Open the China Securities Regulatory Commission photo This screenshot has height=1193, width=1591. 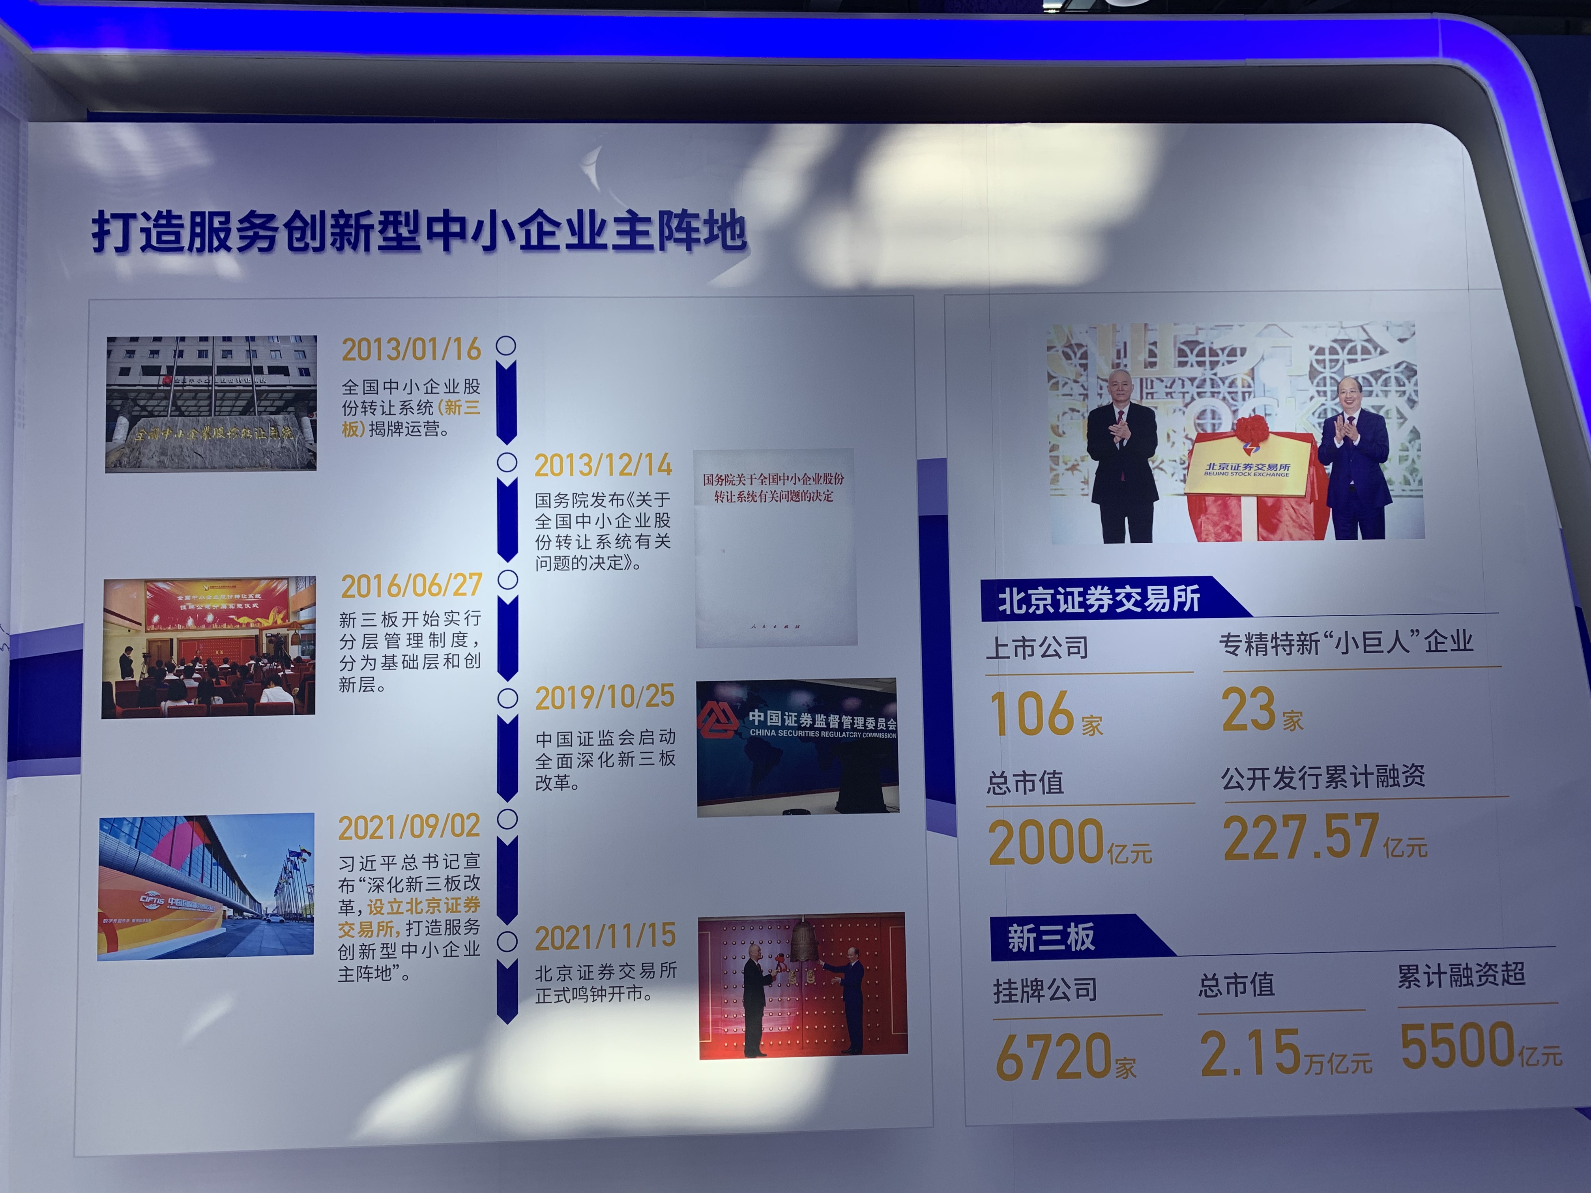[797, 747]
